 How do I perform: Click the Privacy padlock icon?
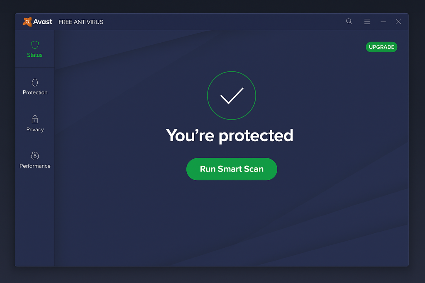point(35,119)
